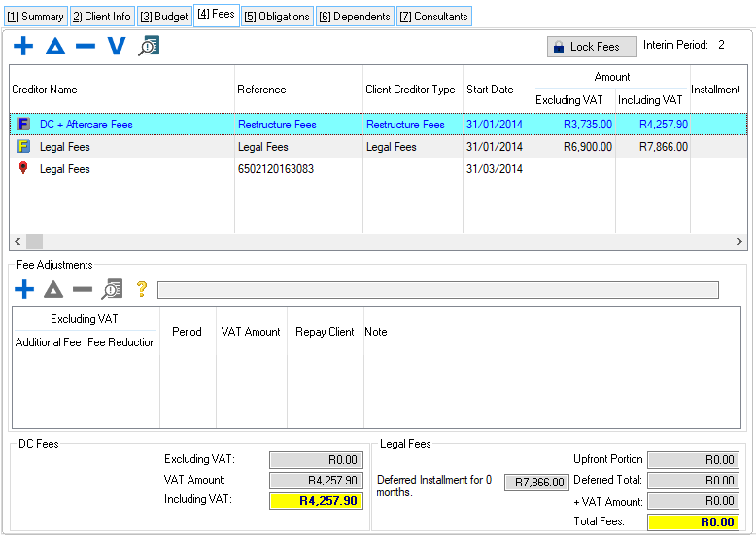
Task: Select the DC + Aftercare Fees row
Action: click(x=86, y=125)
